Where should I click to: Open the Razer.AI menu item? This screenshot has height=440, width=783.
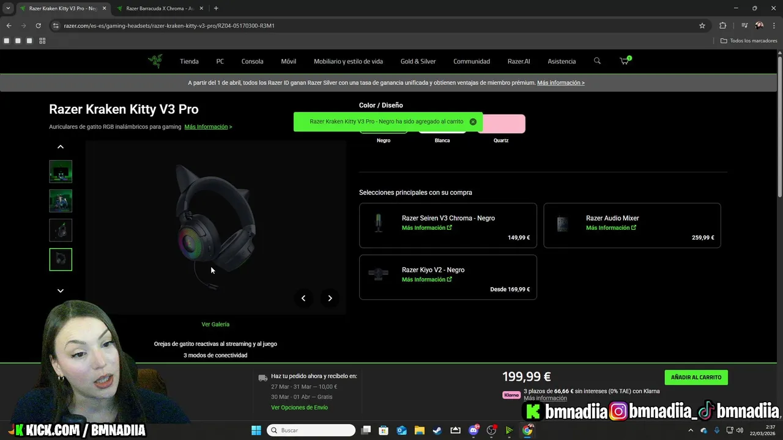519,61
